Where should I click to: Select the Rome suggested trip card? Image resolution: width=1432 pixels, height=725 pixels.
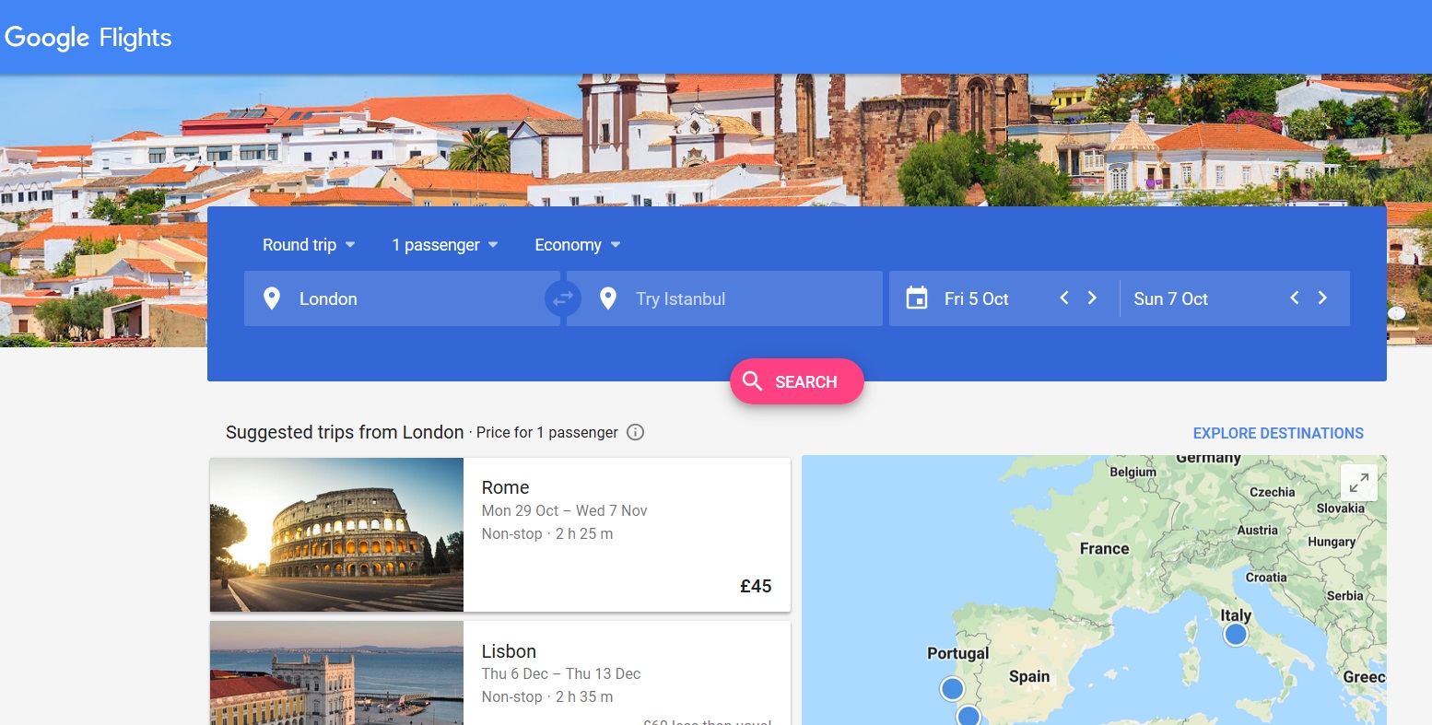499,534
